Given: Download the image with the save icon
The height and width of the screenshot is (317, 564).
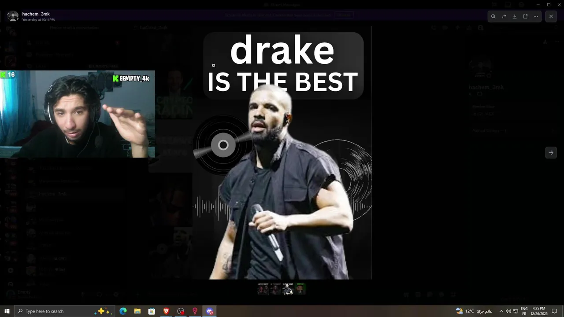Looking at the screenshot, I should 515,16.
